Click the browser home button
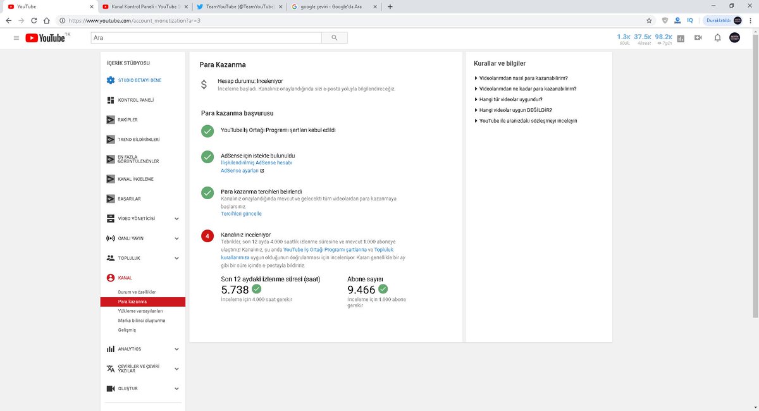This screenshot has width=759, height=411. [47, 20]
